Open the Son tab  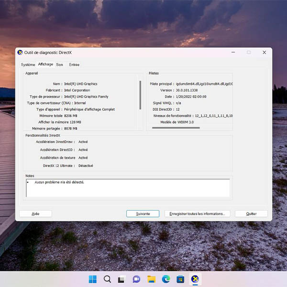pos(59,65)
